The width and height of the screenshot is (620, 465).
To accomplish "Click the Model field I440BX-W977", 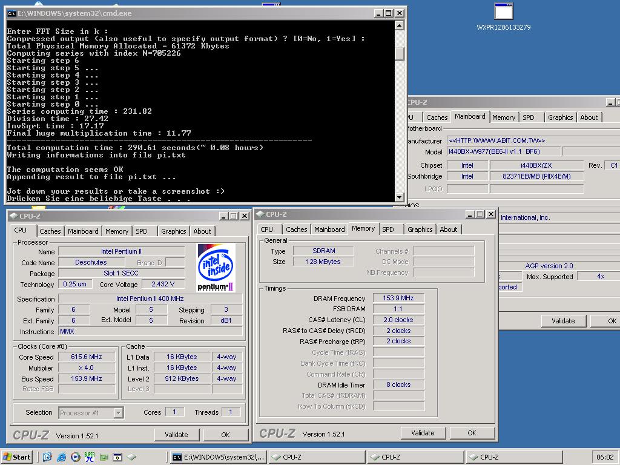I will point(503,151).
